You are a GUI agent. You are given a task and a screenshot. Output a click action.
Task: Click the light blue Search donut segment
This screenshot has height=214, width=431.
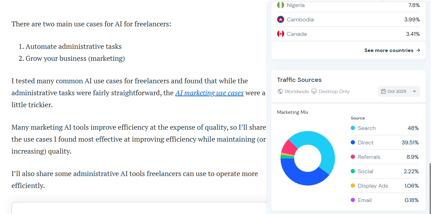coord(321,144)
